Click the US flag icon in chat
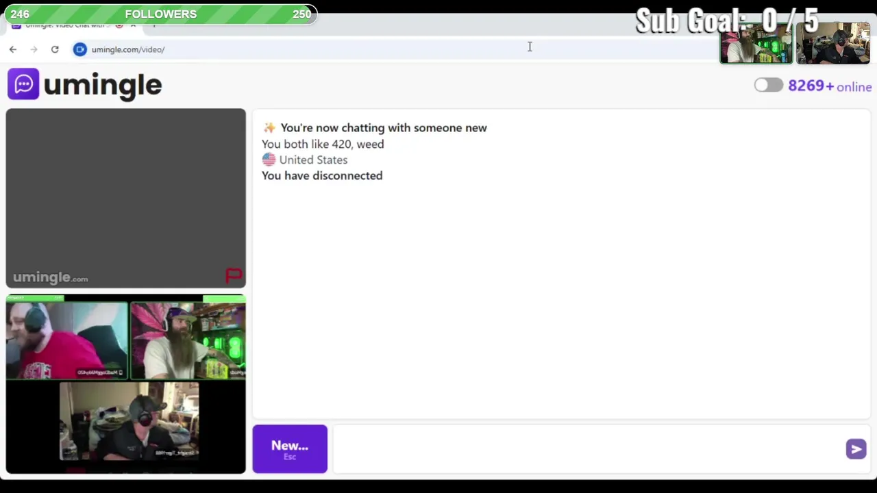 tap(269, 160)
